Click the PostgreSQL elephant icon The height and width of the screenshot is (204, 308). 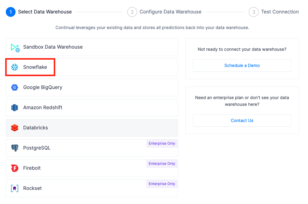click(15, 148)
